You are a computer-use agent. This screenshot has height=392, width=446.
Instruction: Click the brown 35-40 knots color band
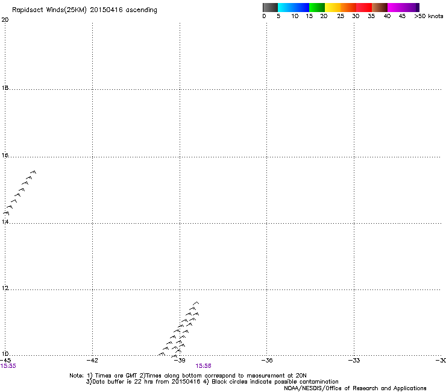click(380, 7)
